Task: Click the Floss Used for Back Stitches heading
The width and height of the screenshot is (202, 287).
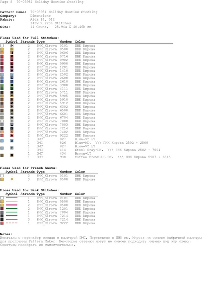Action: tap(29, 190)
